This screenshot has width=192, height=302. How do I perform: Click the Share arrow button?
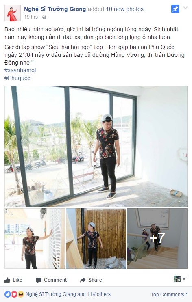pyautogui.click(x=91, y=280)
